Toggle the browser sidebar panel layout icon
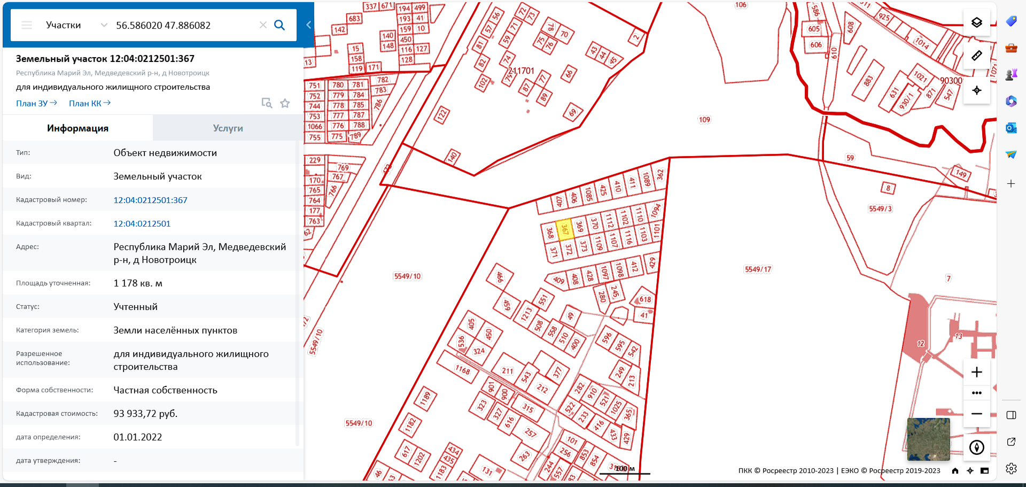Screen dimensions: 1026x487 click(1011, 415)
